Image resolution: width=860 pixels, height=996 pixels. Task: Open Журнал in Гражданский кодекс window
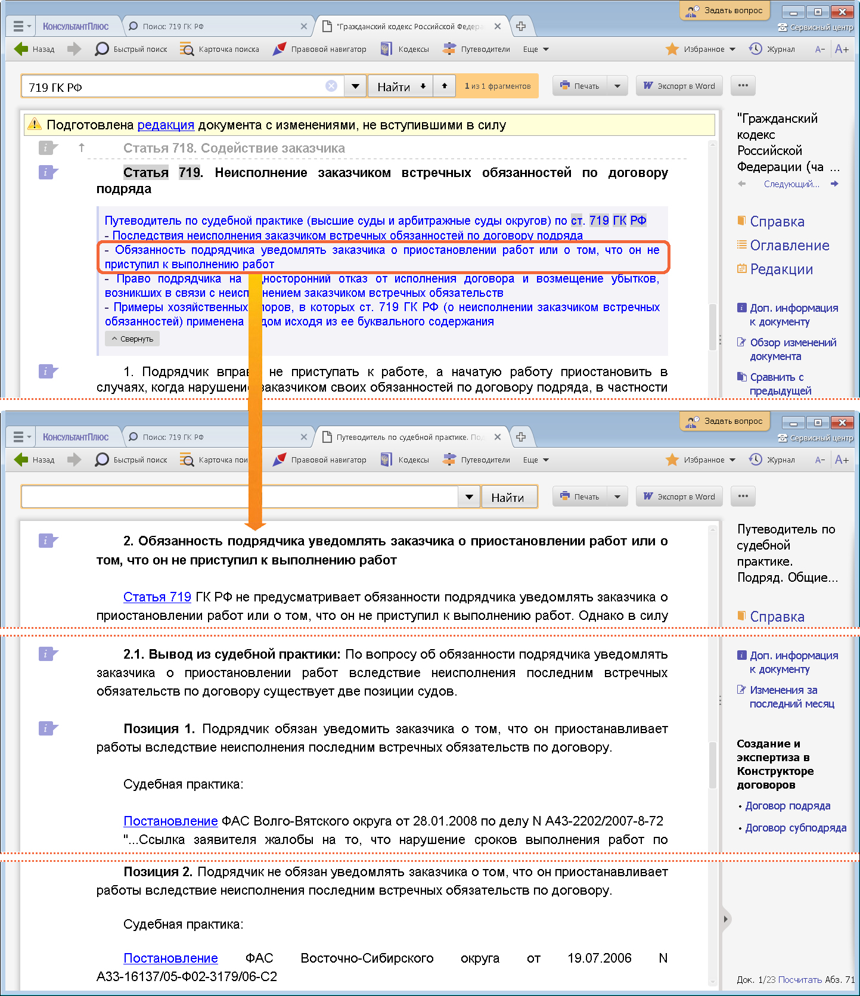772,49
